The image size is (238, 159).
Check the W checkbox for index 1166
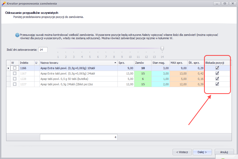(x=15, y=68)
